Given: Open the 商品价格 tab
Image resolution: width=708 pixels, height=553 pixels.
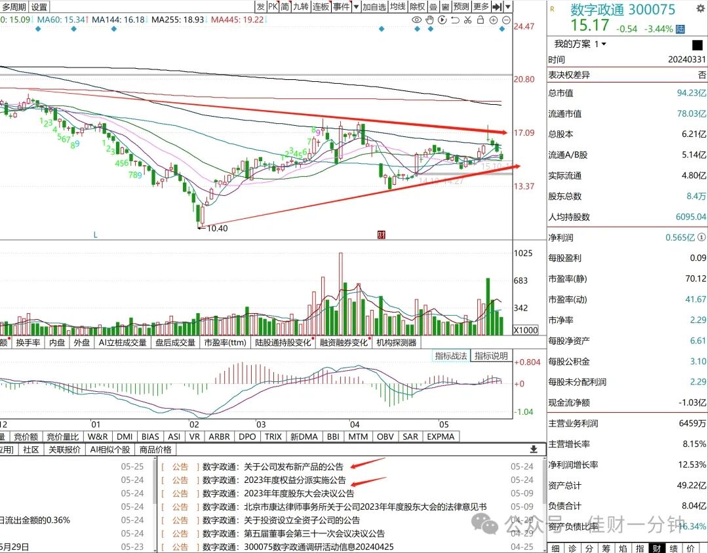Looking at the screenshot, I should [155, 449].
